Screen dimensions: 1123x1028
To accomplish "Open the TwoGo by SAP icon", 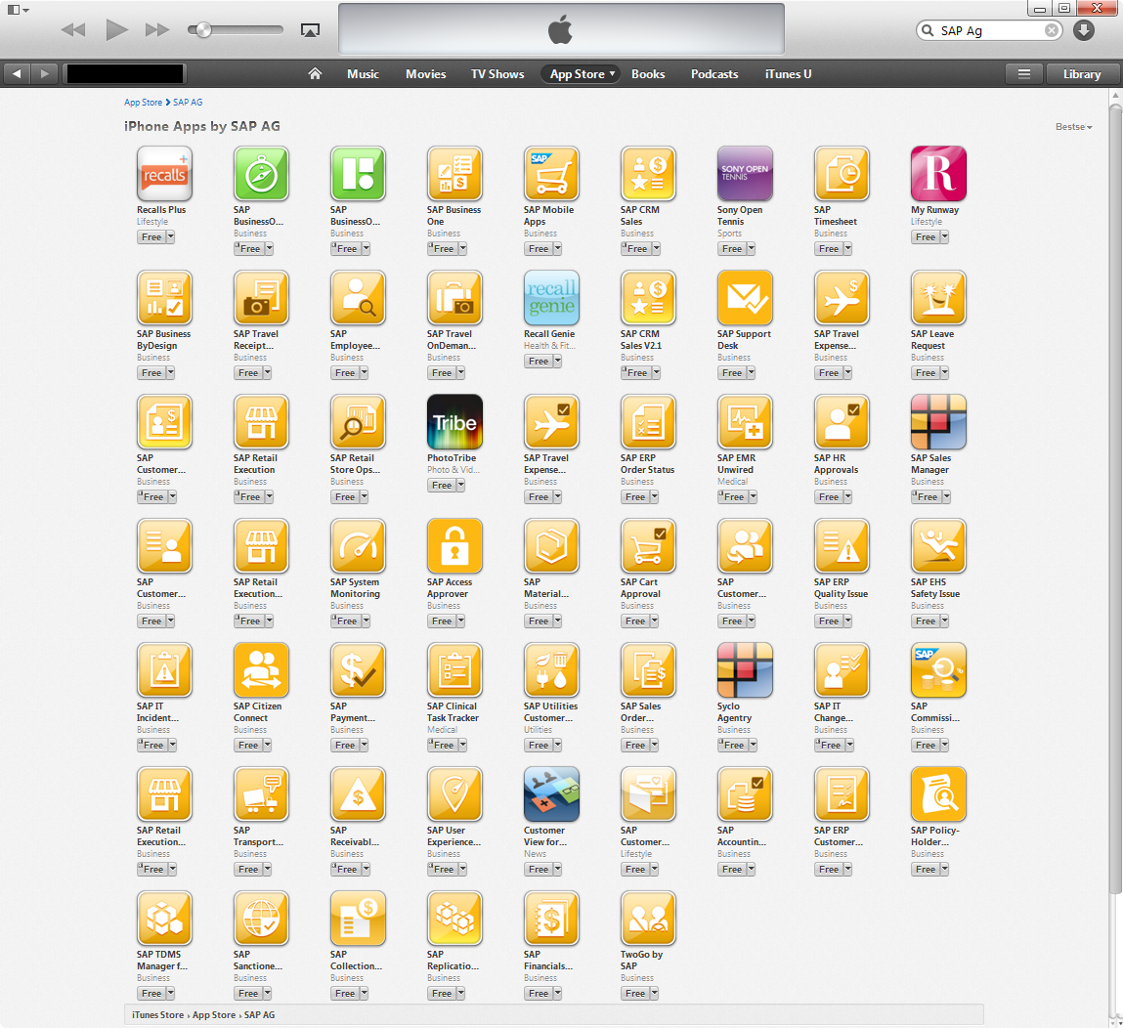I will 647,918.
